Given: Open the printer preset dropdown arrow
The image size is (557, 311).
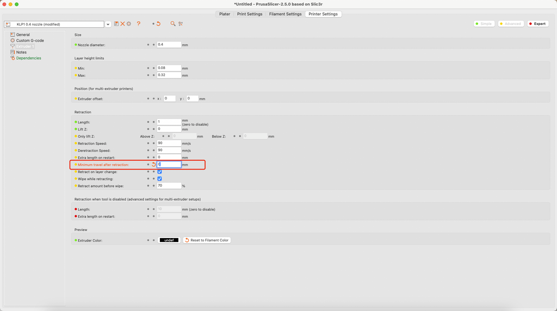Looking at the screenshot, I should [108, 24].
